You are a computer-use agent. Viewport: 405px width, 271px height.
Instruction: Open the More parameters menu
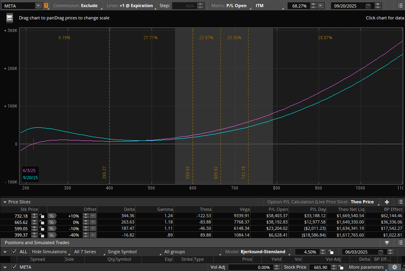click(367, 267)
